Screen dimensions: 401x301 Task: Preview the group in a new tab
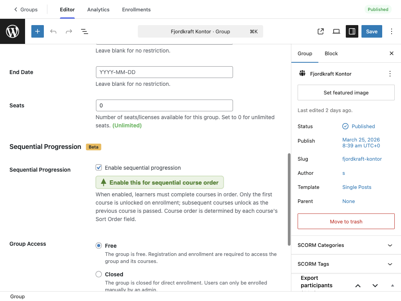point(320,31)
